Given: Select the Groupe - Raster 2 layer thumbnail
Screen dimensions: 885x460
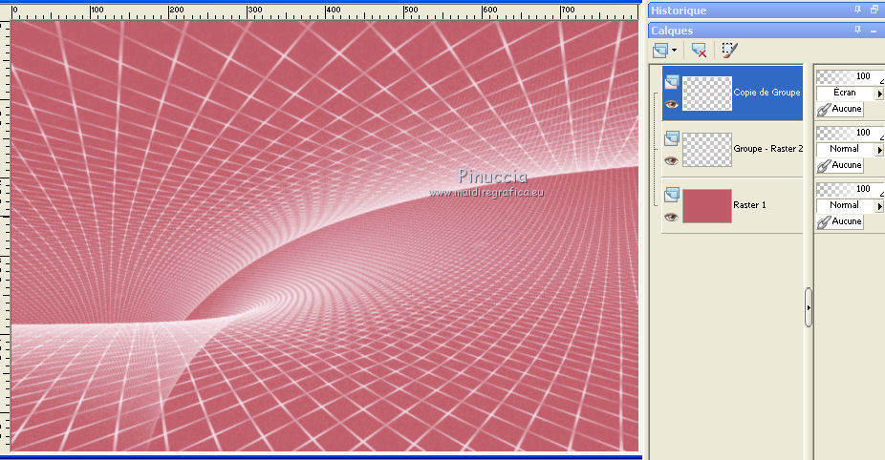Looking at the screenshot, I should (x=707, y=150).
